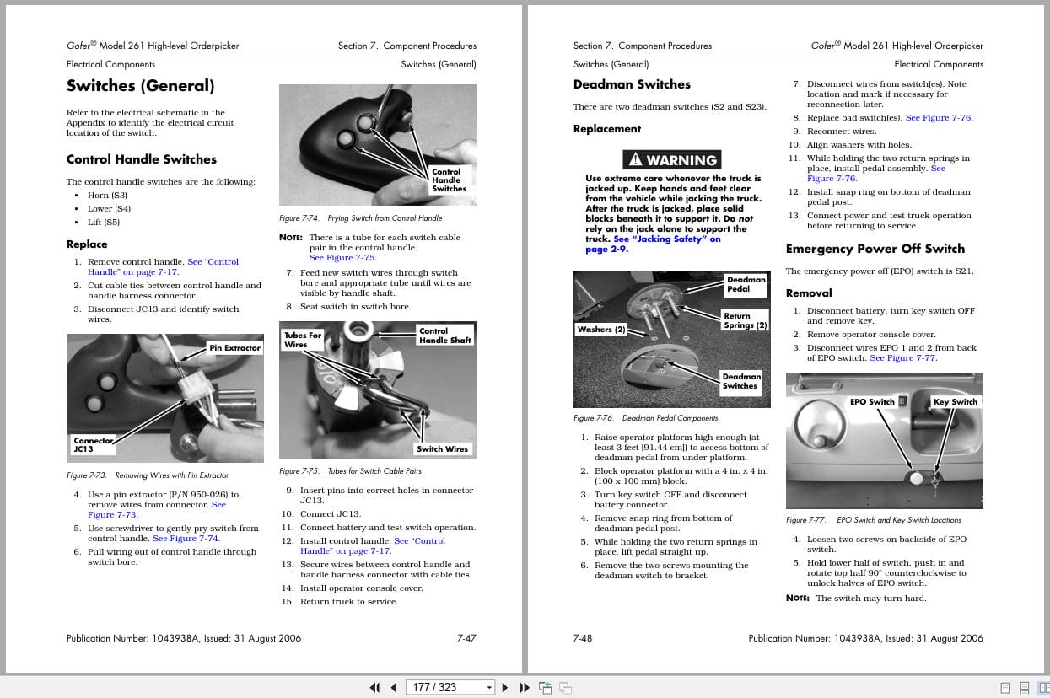1050x698 pixels.
Task: Jump to the last page
Action: [x=525, y=687]
